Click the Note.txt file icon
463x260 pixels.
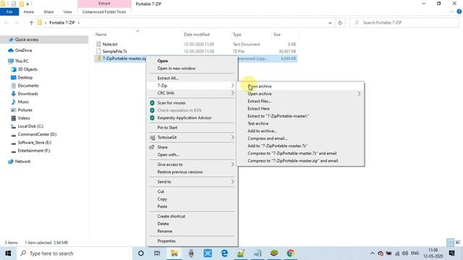coord(98,44)
